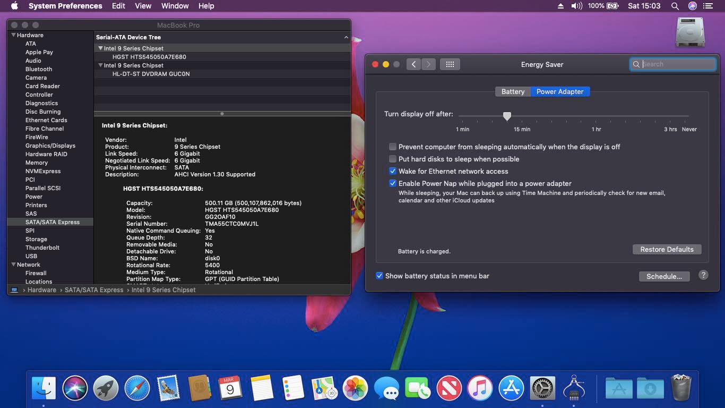Click the Turn display off after slider handle
The width and height of the screenshot is (725, 408).
coord(507,116)
